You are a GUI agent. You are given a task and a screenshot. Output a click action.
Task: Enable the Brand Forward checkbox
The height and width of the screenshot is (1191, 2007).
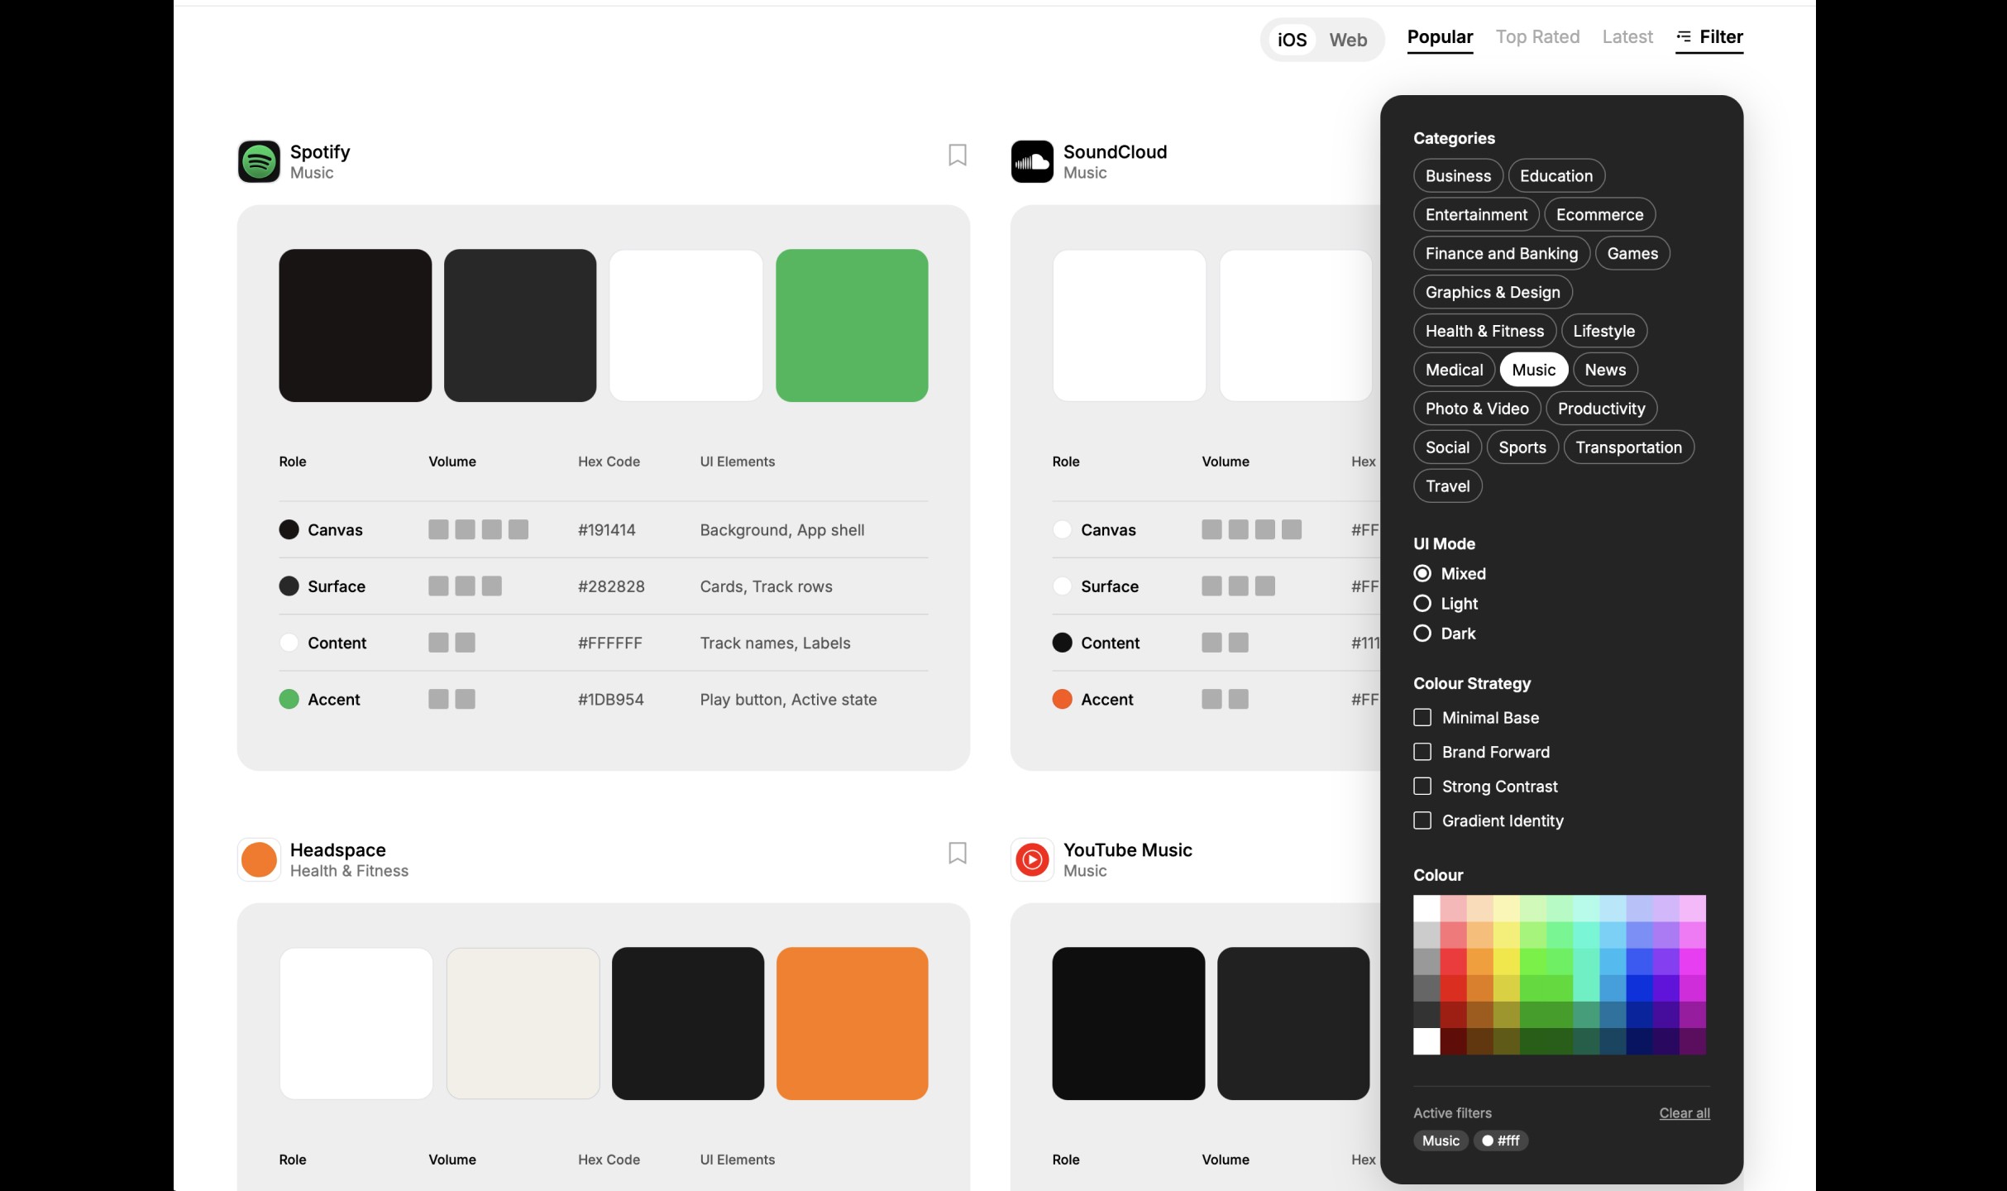point(1422,752)
